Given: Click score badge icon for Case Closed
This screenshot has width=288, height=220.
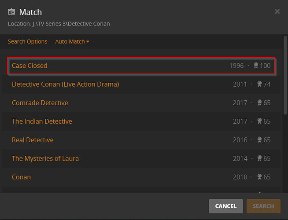Looking at the screenshot, I should point(255,66).
